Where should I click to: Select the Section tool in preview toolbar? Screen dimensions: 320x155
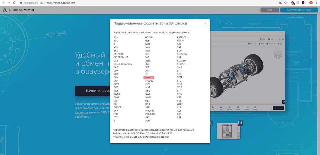(238, 108)
